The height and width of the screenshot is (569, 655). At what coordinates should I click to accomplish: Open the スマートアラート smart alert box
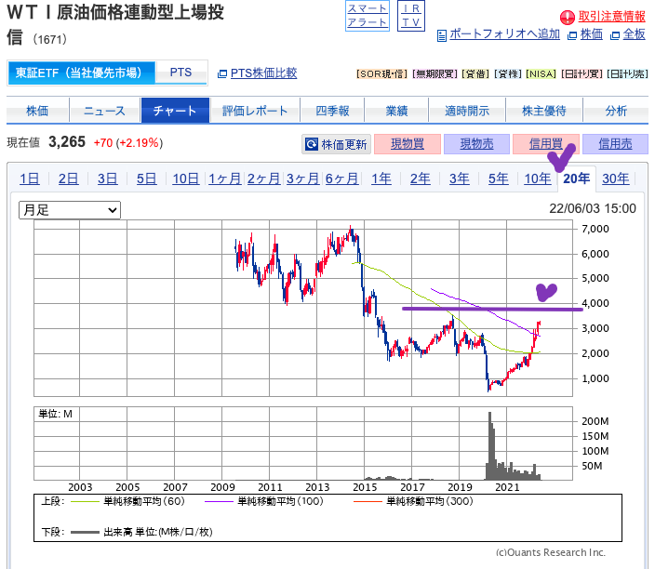[368, 16]
